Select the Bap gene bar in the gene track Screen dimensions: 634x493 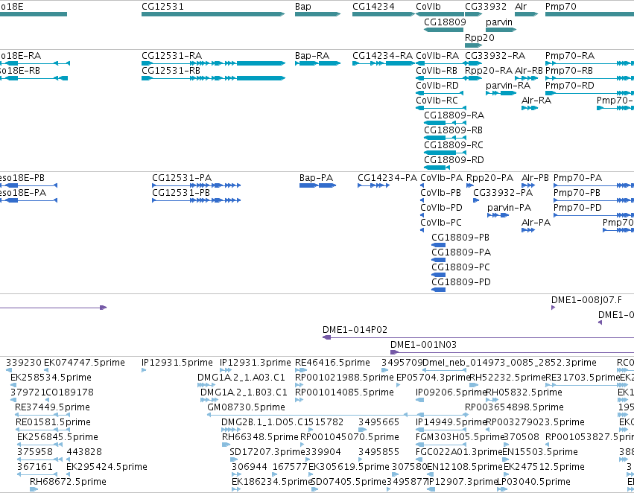(x=318, y=14)
